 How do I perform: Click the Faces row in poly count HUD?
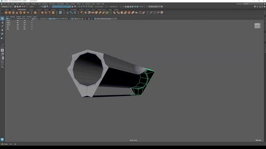pos(20,25)
